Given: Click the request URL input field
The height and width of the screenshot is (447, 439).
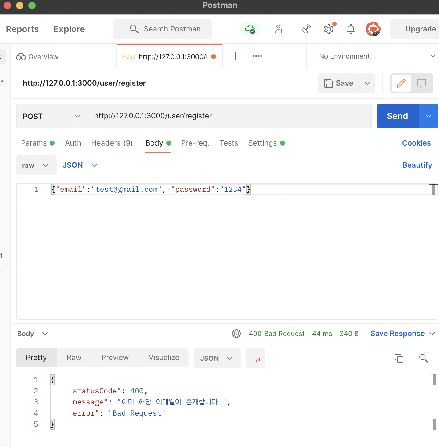Looking at the screenshot, I should click(229, 116).
